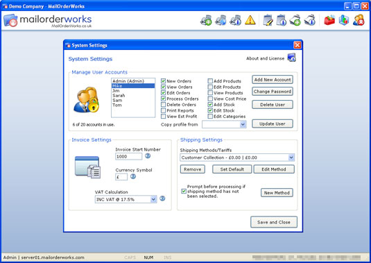Click the user accounts padlock image
The width and height of the screenshot is (371, 263).
87,100
